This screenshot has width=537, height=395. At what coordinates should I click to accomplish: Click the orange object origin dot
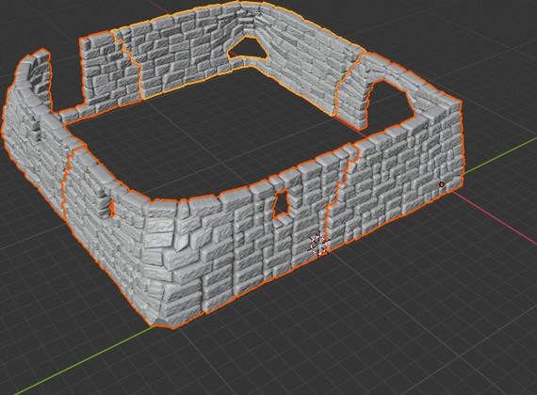(442, 184)
